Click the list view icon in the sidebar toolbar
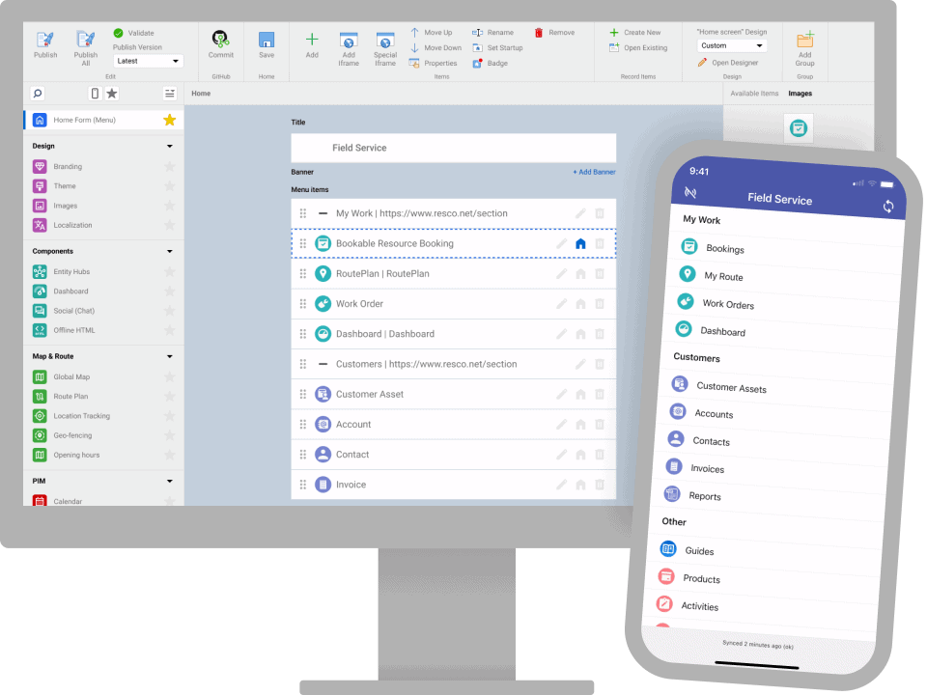The image size is (927, 695). pyautogui.click(x=170, y=94)
